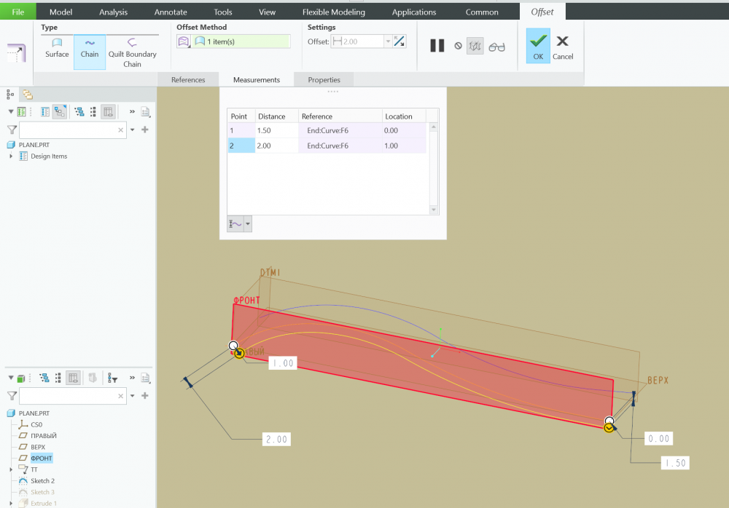
Task: Open the References panel tab
Action: [x=188, y=79]
